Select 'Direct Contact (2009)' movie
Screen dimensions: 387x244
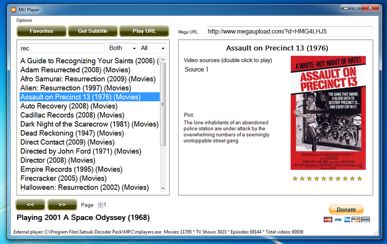click(x=90, y=142)
